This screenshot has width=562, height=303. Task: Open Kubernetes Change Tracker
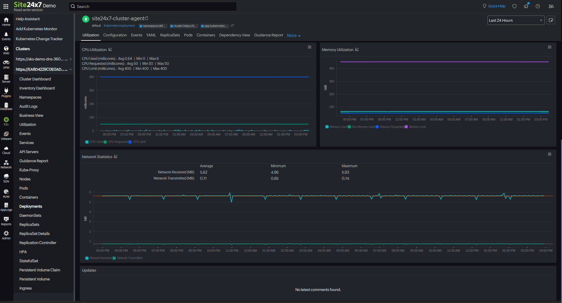click(x=39, y=39)
